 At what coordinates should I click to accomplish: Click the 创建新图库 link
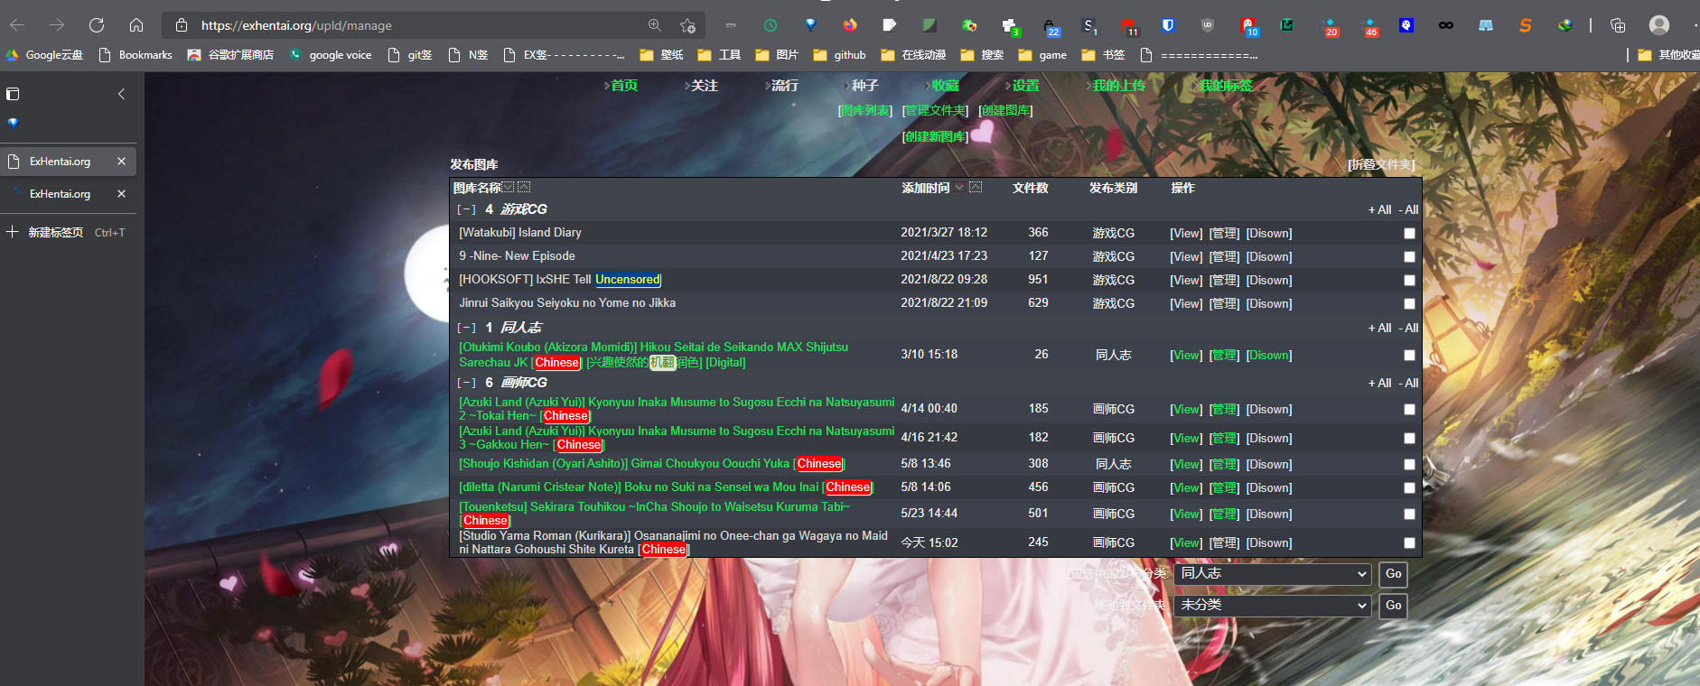[x=935, y=136]
